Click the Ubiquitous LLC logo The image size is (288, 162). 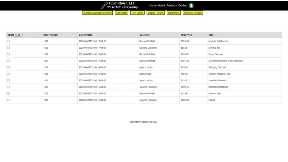(x=119, y=5)
